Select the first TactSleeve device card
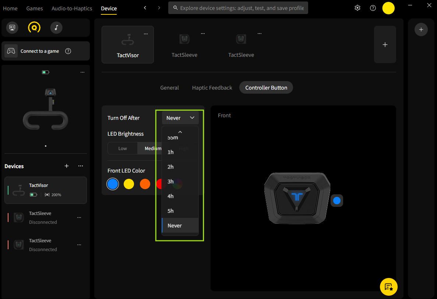437x299 pixels. [x=184, y=45]
